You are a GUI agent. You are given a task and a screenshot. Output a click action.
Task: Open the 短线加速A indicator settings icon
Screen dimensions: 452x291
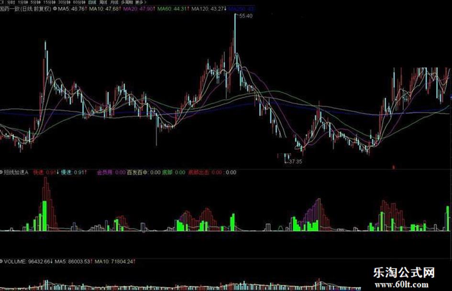coord(1,172)
